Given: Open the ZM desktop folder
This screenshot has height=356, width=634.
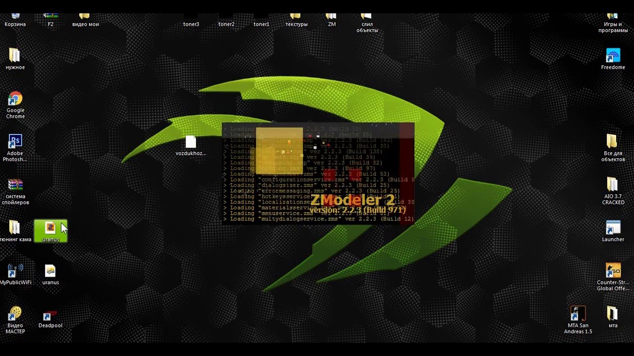Looking at the screenshot, I should 332,20.
